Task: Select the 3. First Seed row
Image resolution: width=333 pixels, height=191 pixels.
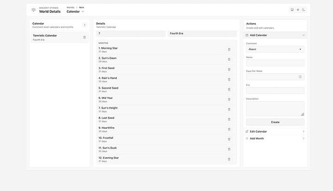Action: click(x=166, y=69)
